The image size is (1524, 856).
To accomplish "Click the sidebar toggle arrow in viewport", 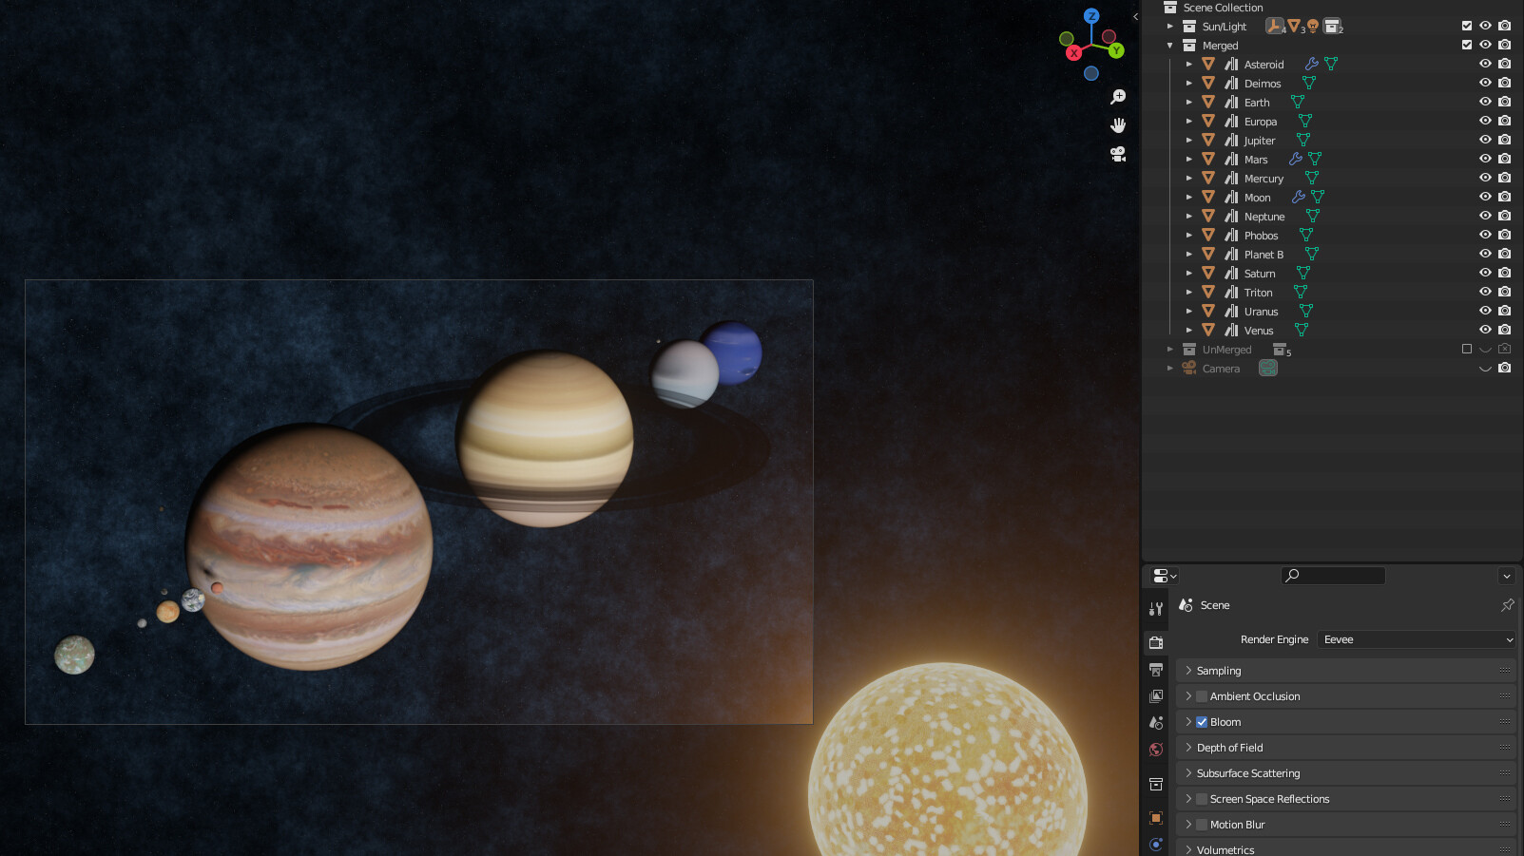I will (x=1135, y=16).
